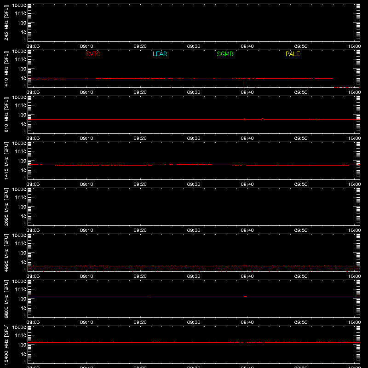This screenshot has height=368, width=368.
Task: Click the 10 tick label on 15400 MHz axis
Action: (24, 354)
